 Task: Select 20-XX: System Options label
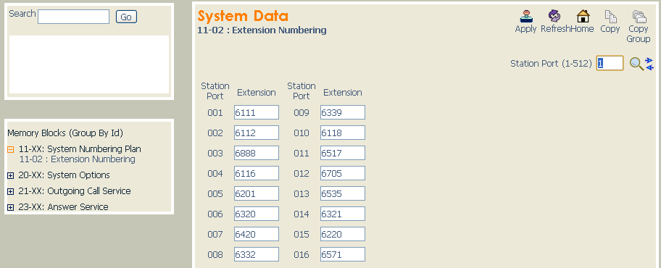(64, 175)
